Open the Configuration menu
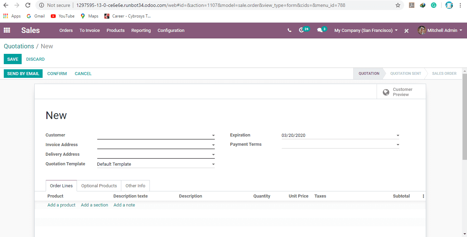The image size is (467, 237). [x=171, y=31]
